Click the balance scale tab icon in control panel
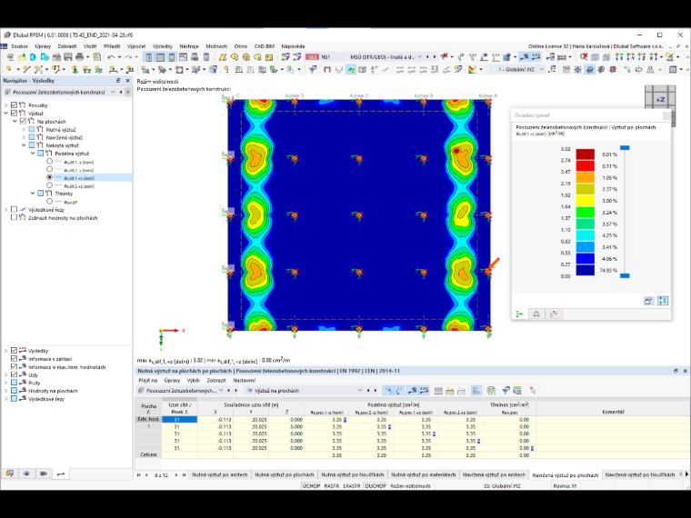This screenshot has width=691, height=518. click(x=536, y=314)
